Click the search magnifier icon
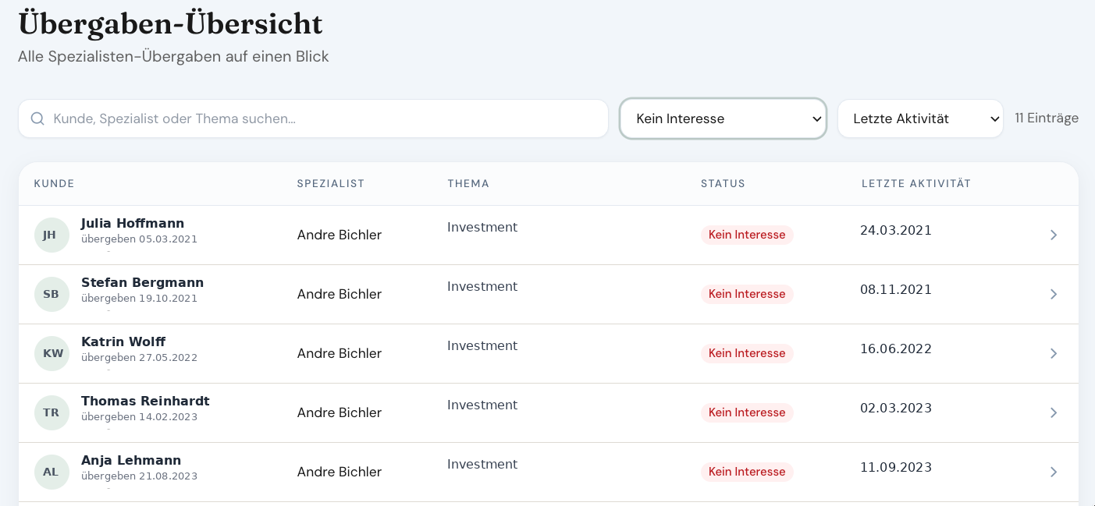This screenshot has height=506, width=1095. coord(37,119)
